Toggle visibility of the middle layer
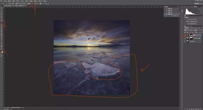Viewport: 203px width, 110px height. click(185, 38)
